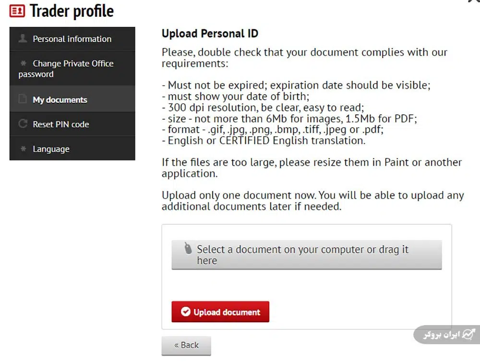Go back with the « Back button
The height and width of the screenshot is (362, 480).
coord(186,345)
